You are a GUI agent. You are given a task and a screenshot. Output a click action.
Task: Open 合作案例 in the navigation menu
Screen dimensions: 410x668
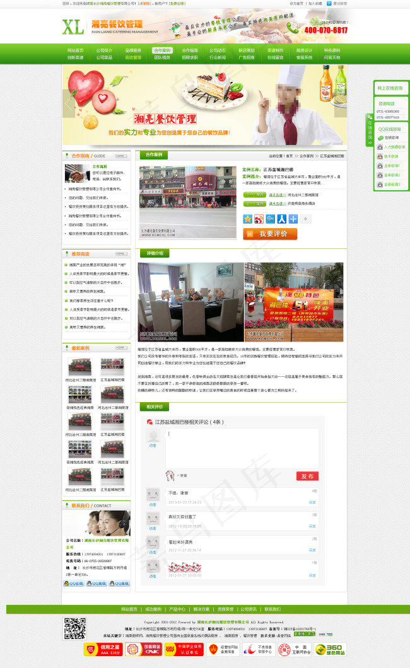[161, 50]
